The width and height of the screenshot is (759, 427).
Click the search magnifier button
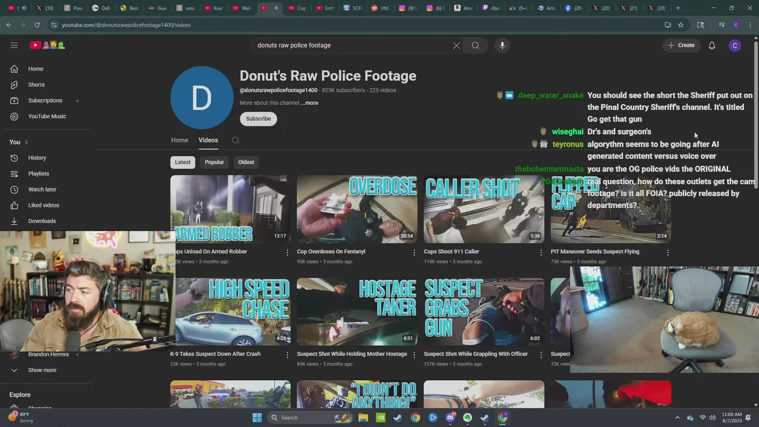476,45
